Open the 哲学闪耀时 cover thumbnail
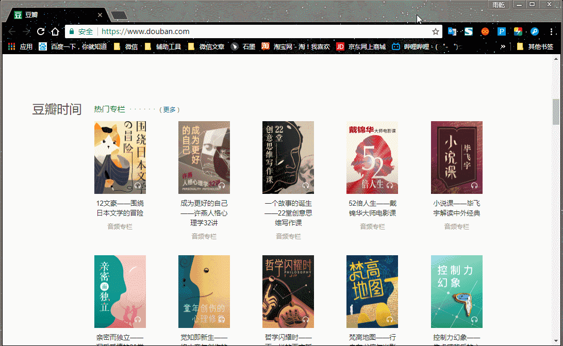The image size is (563, 346). point(288,291)
